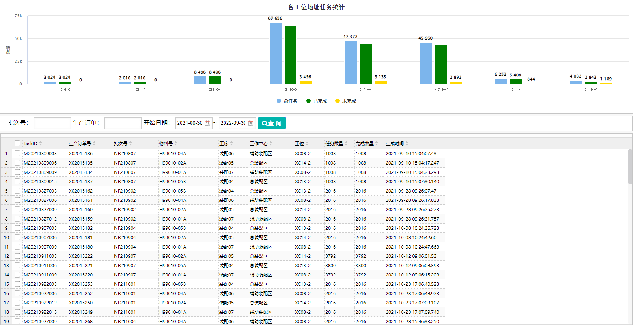Toggle the 已完成 legend series
This screenshot has width=633, height=325.
click(316, 101)
